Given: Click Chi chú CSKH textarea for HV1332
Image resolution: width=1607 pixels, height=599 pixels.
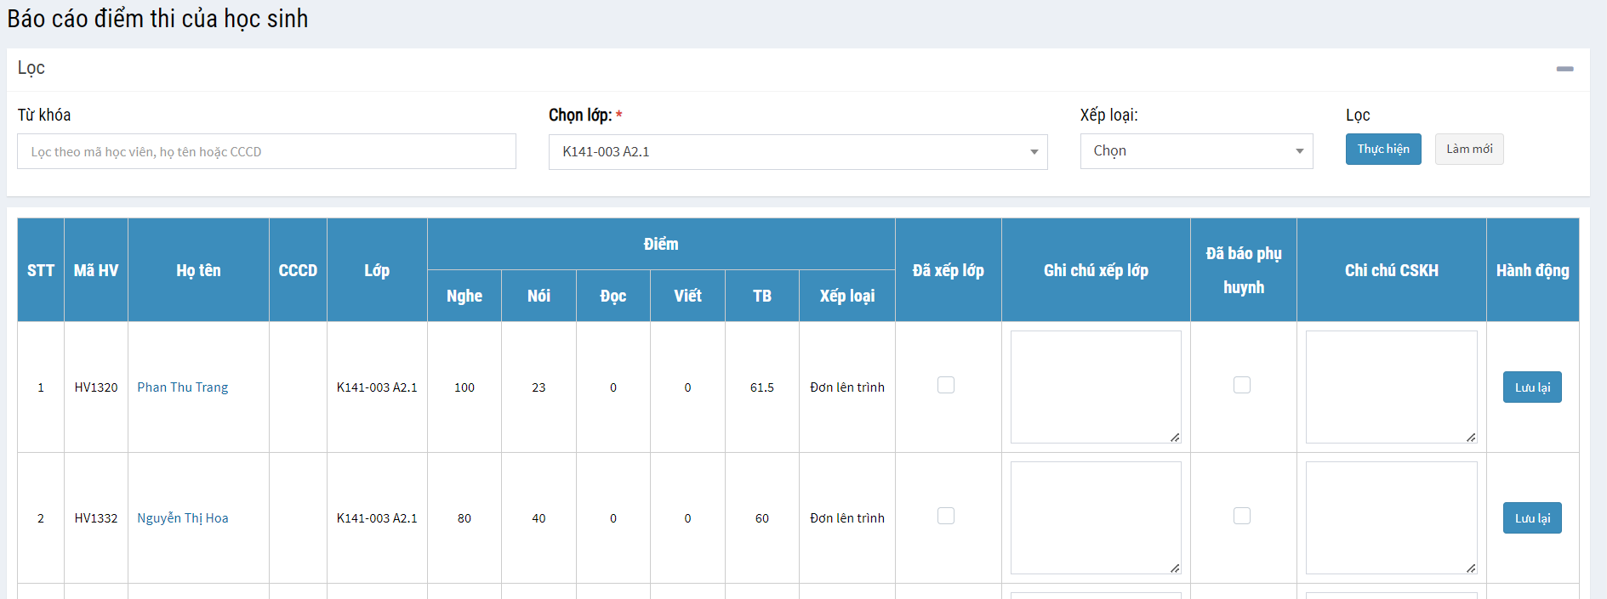Looking at the screenshot, I should [x=1391, y=517].
